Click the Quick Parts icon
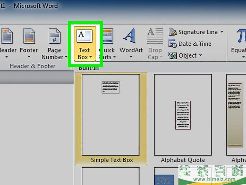246x185 pixels. click(108, 36)
